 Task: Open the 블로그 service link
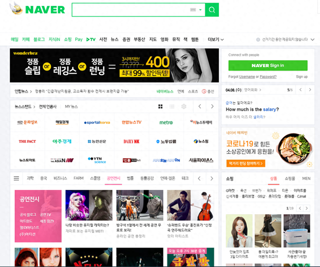pos(39,40)
